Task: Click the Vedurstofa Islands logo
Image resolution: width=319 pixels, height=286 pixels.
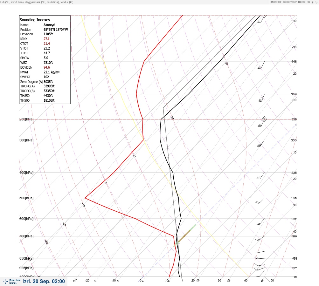Action: pos(11,281)
